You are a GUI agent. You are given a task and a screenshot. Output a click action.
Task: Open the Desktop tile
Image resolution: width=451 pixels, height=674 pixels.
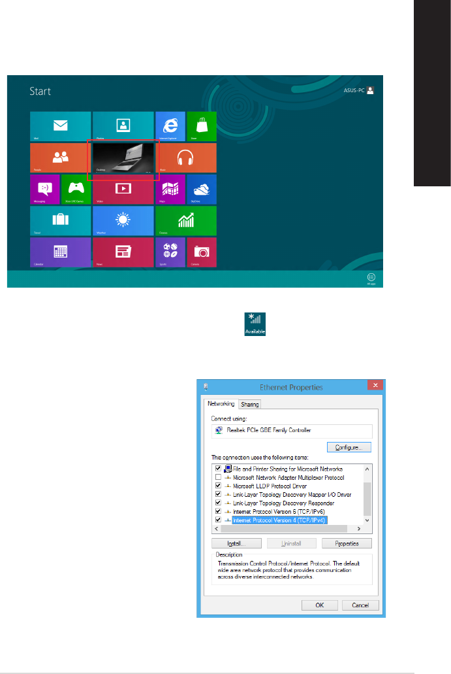click(x=123, y=158)
